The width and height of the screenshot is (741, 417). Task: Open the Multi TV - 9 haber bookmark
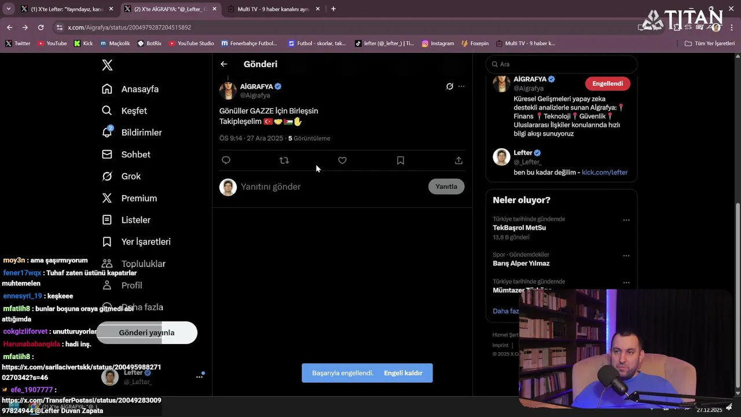click(525, 43)
